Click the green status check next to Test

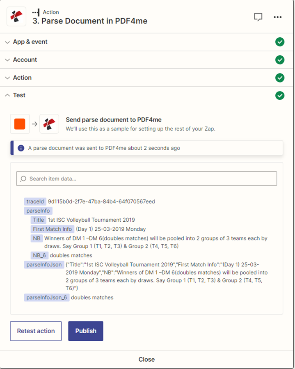point(280,95)
